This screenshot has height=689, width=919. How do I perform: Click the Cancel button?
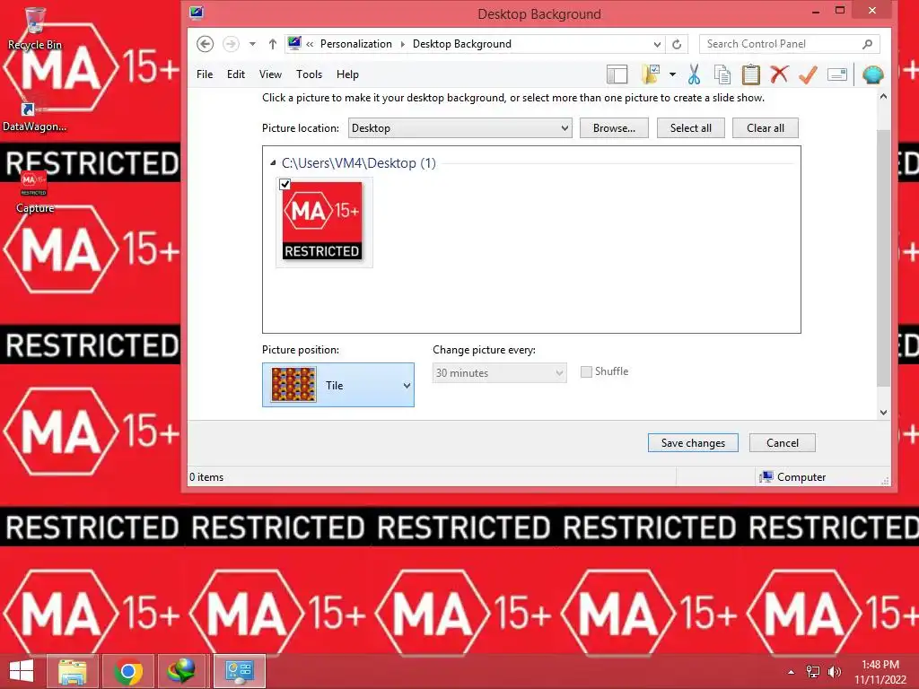click(x=782, y=443)
